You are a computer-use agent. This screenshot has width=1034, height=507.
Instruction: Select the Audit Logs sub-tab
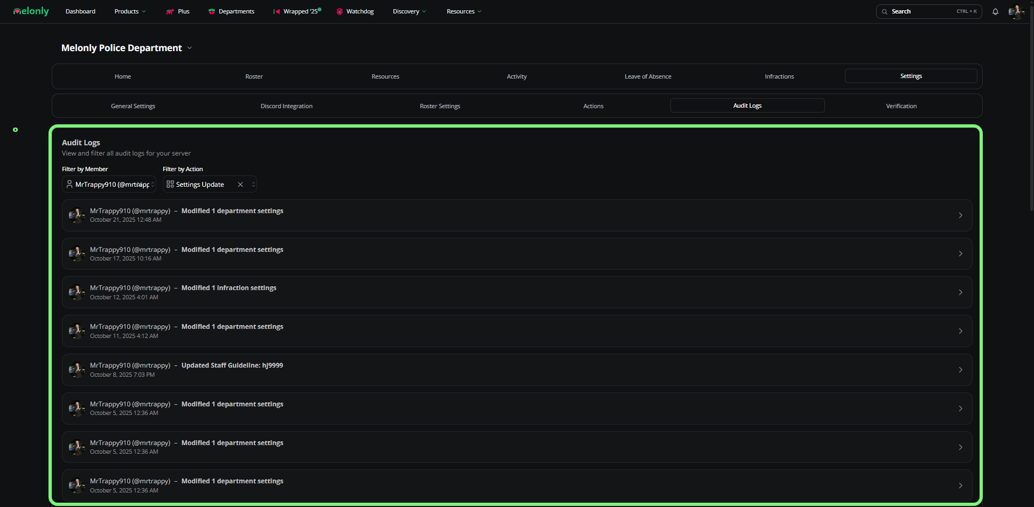click(747, 105)
